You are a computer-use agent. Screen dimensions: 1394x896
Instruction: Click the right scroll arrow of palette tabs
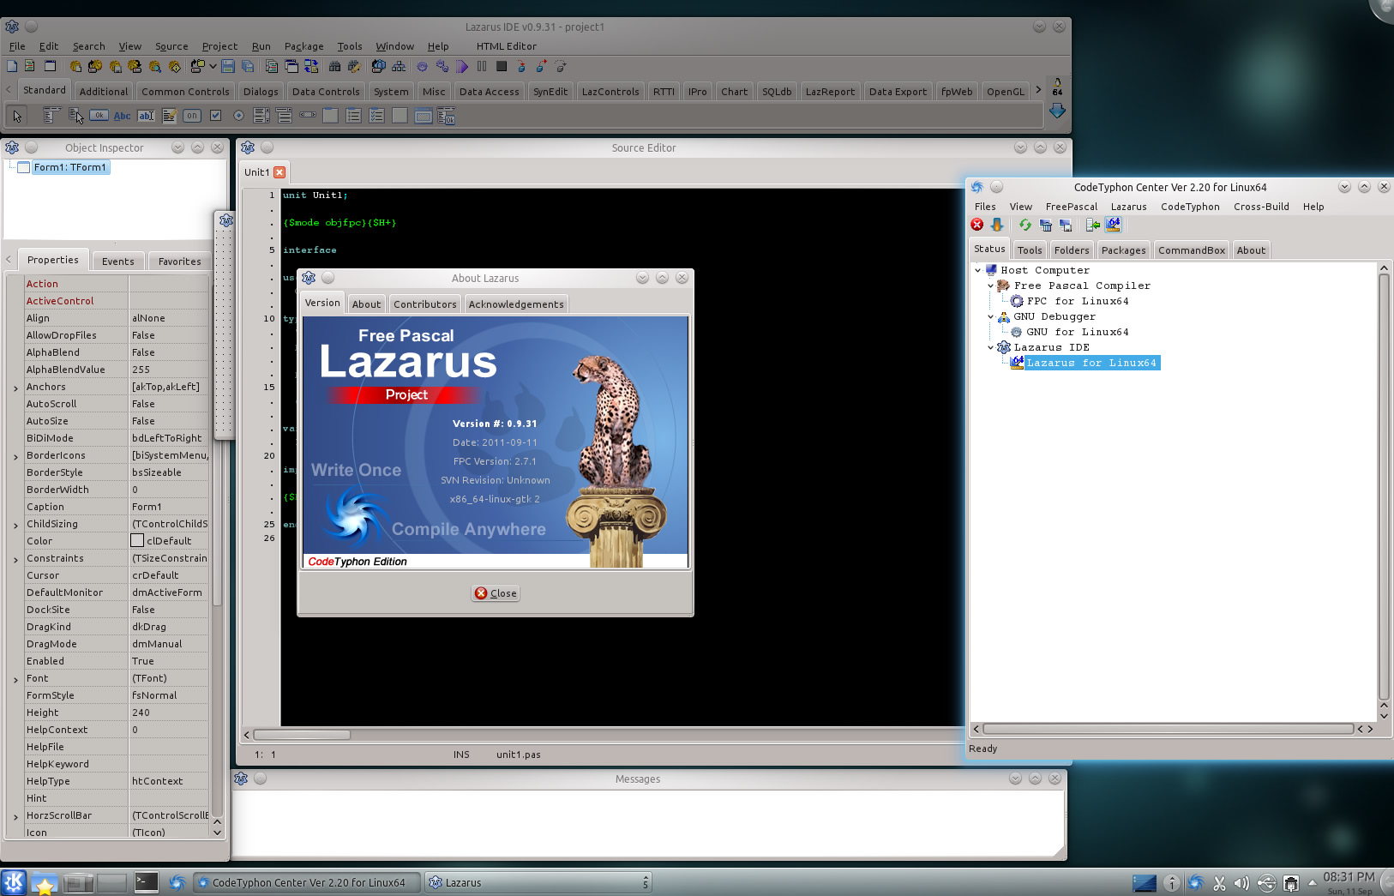[1038, 90]
